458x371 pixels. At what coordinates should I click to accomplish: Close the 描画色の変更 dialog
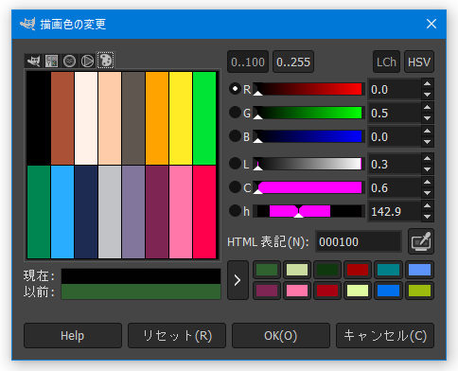tap(432, 24)
